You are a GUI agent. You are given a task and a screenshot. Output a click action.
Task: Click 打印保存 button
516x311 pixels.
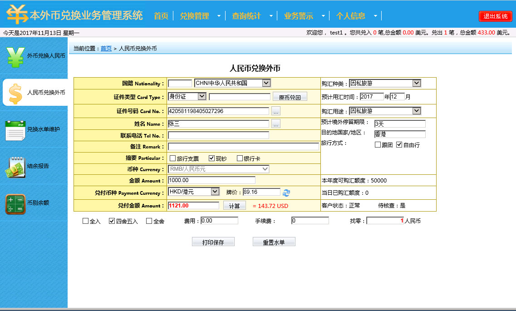click(213, 242)
